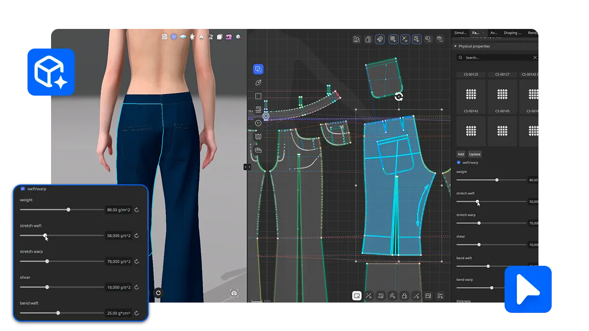Viewport: 589px width, 331px height.
Task: Click the pattern-with-pen icon in the 2D top toolbar
Action: 357,39
